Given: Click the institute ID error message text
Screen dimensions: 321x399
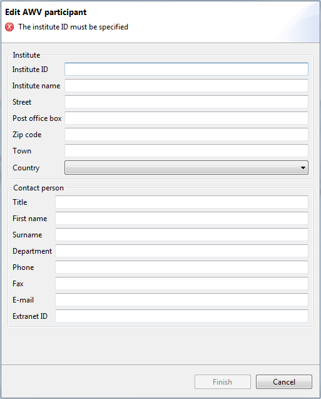Looking at the screenshot, I should point(73,27).
